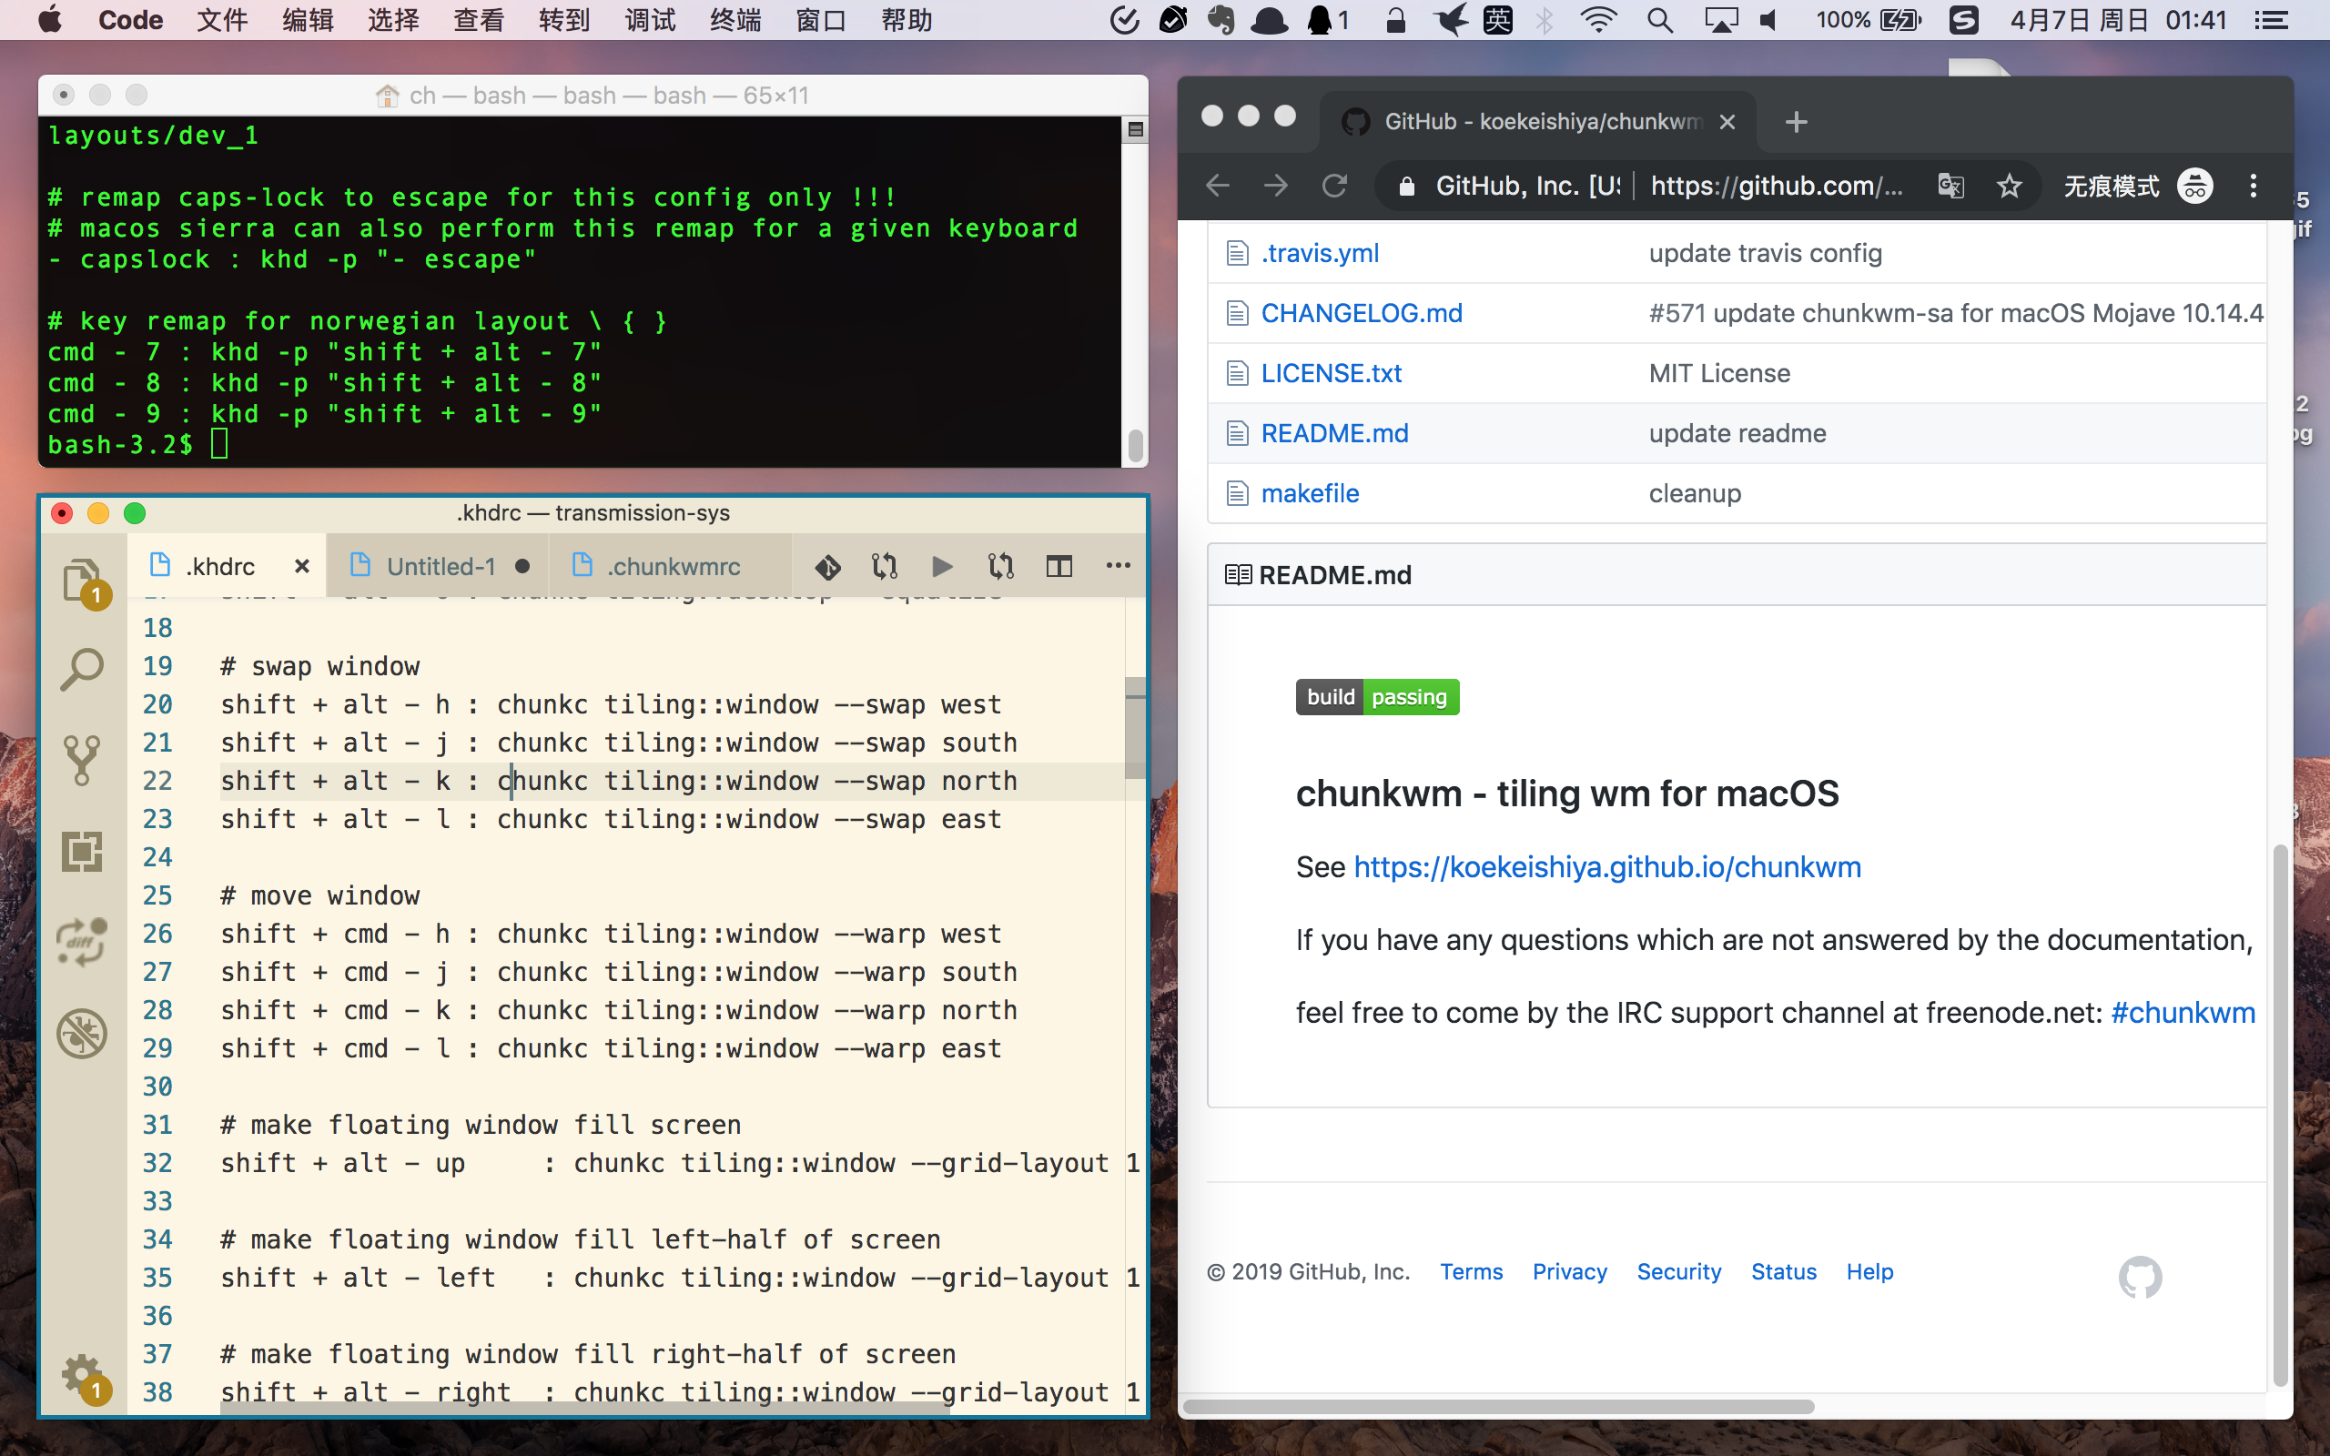Click the Git branch/sync icon in toolbar
This screenshot has height=1456, width=2330.
tap(882, 567)
